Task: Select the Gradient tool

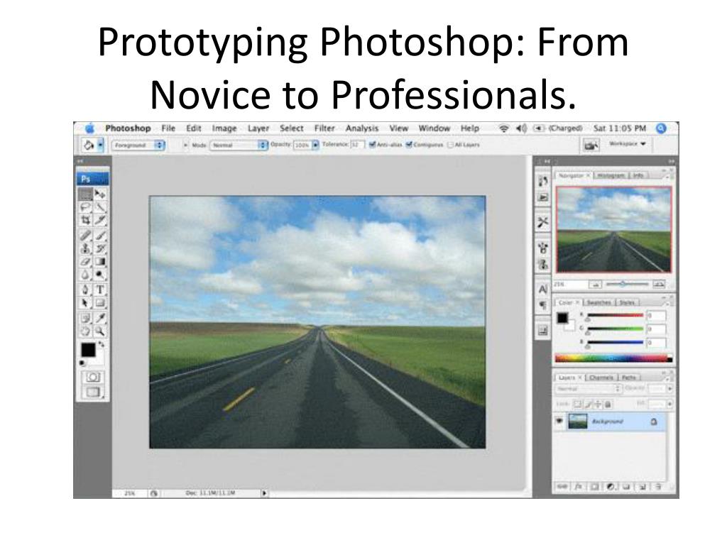Action: 99,261
